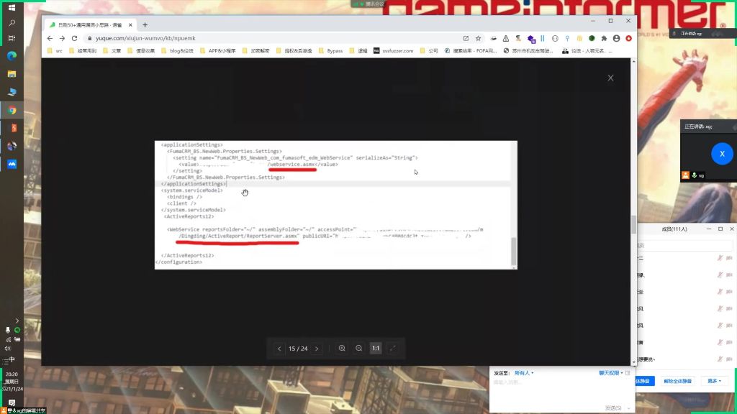Screen dimensions: 737x414
Task: Open the xssfuzzer.com bookmark
Action: [394, 51]
